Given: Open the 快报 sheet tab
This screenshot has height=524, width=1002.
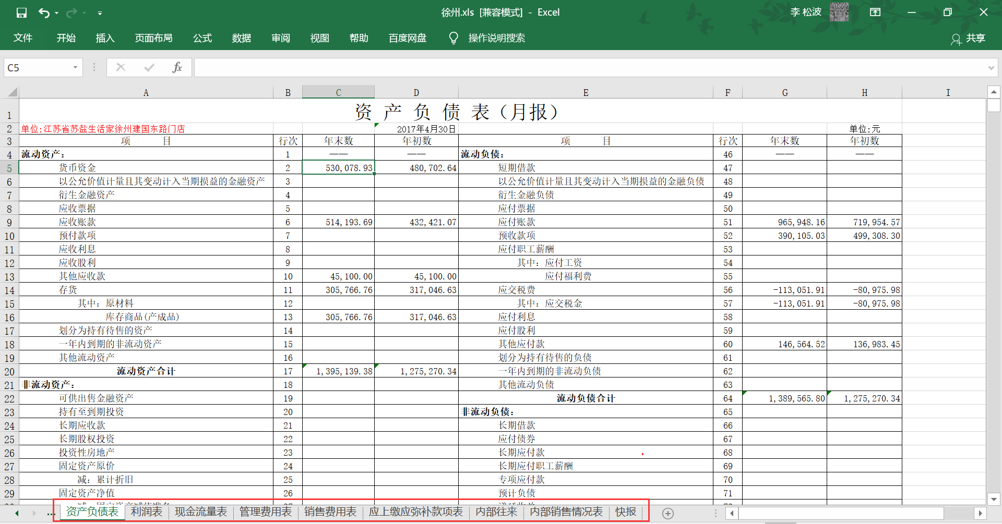Looking at the screenshot, I should point(626,512).
